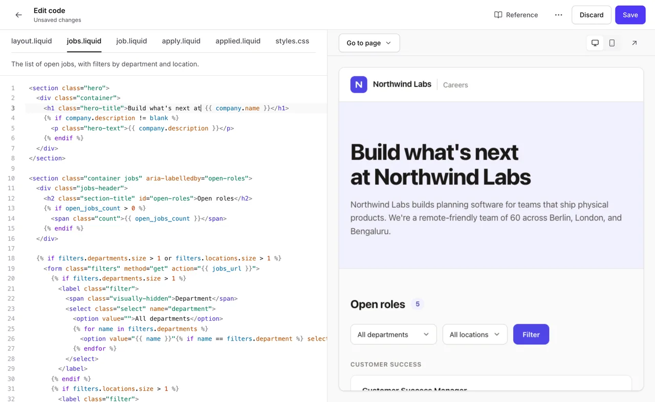The image size is (655, 402).
Task: Click the Filter button in preview
Action: click(531, 334)
